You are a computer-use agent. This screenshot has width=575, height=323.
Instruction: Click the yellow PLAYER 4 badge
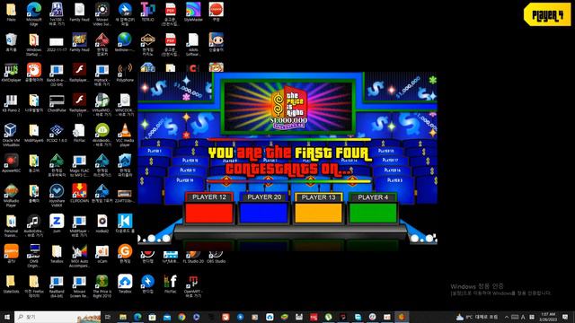[547, 14]
